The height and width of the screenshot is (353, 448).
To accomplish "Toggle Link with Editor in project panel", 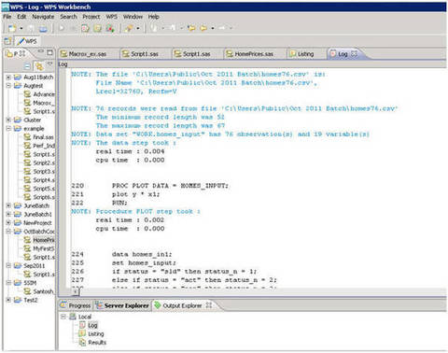I will (39, 66).
